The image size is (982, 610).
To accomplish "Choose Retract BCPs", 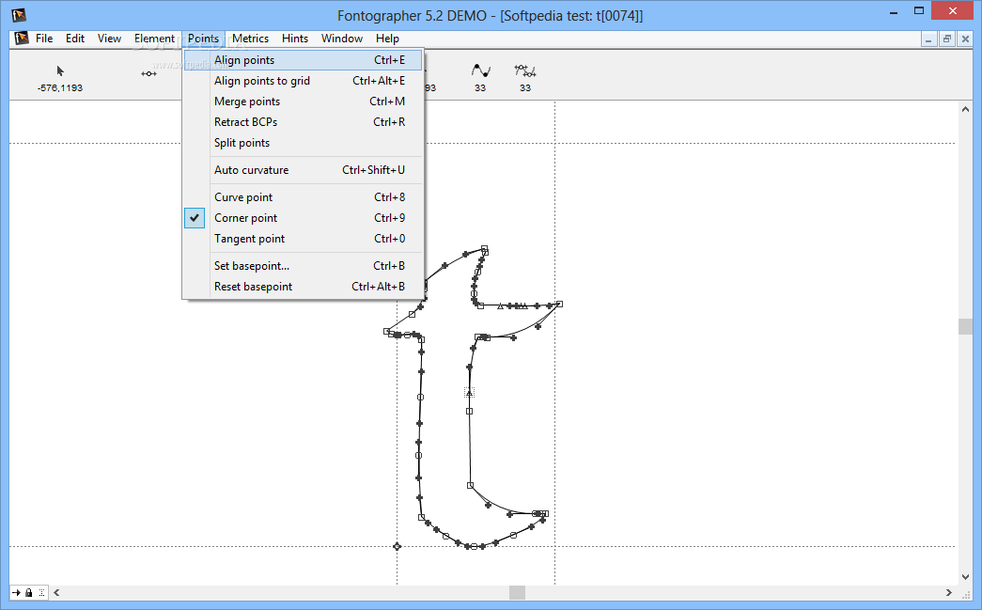I will [304, 122].
